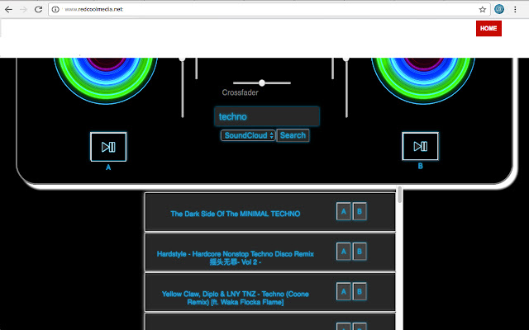Bookmark this page with the star icon
529x330 pixels.
tap(483, 9)
